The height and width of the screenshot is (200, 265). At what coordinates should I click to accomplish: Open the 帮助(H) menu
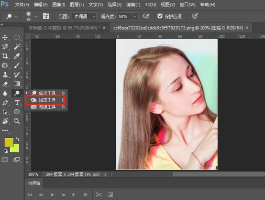click(208, 5)
